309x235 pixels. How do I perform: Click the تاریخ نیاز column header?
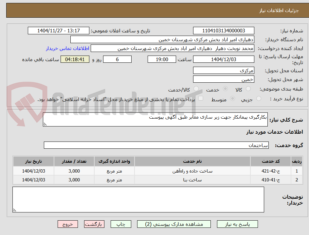coord(33,161)
